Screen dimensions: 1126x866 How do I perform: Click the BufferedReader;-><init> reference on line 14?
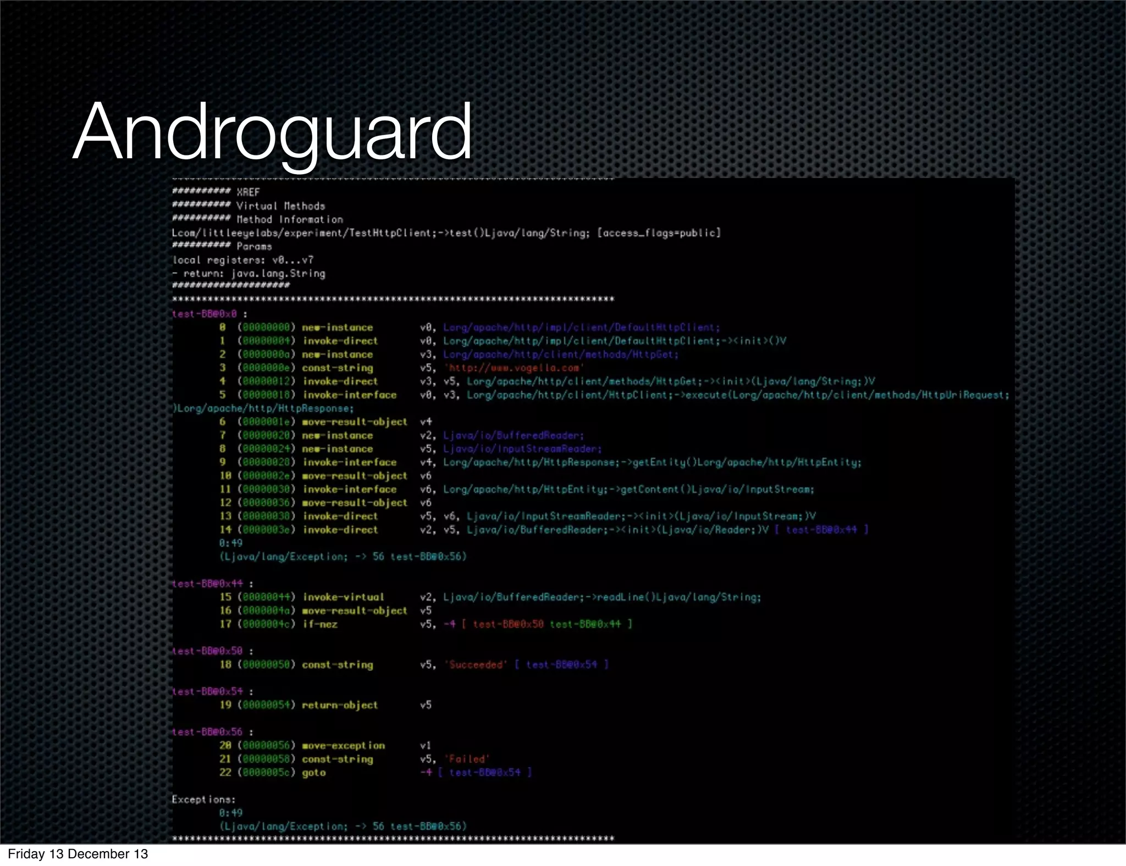click(617, 530)
